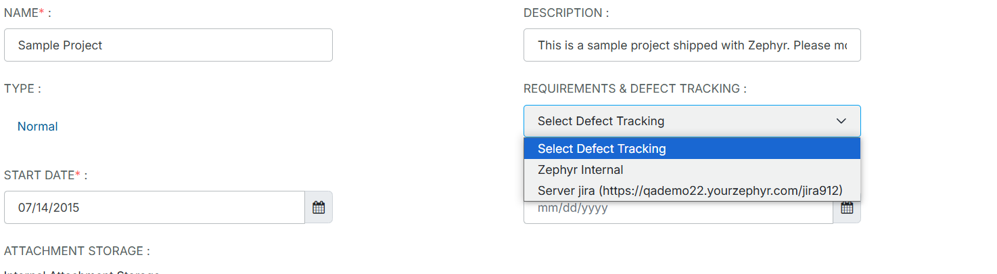Click the TYPE field label
The height and width of the screenshot is (274, 997).
(20, 89)
